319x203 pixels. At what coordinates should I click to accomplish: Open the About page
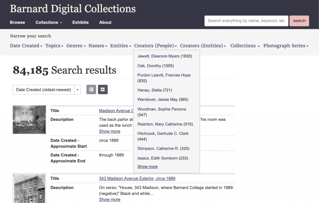pos(105,22)
